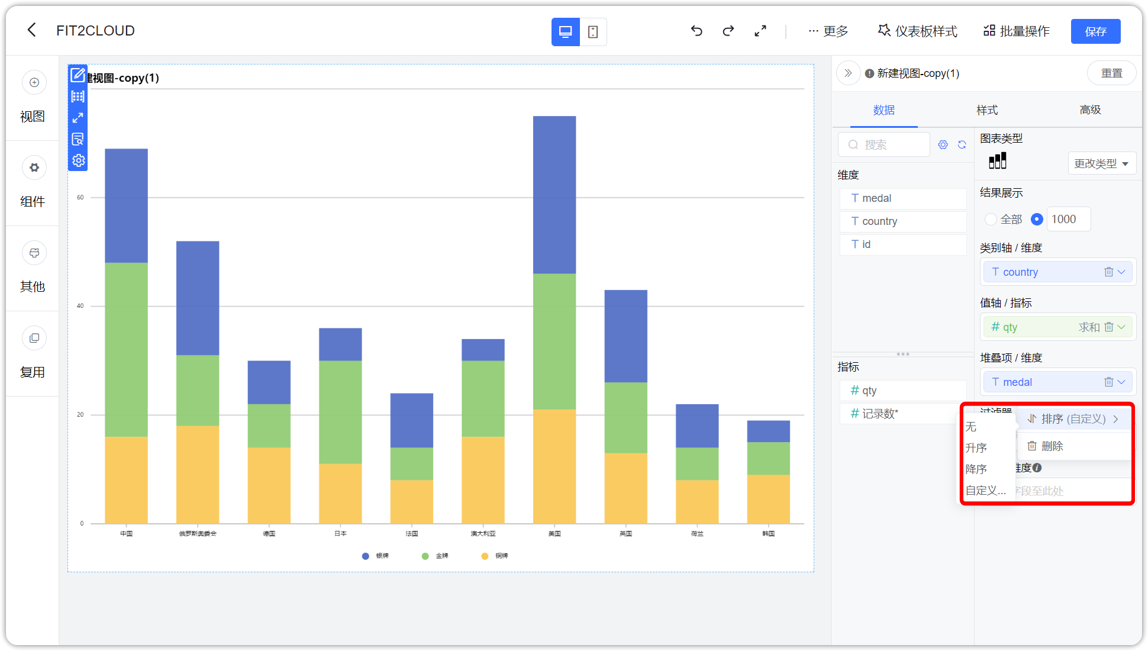Refresh the dataset fields with the refresh icon

(x=962, y=144)
